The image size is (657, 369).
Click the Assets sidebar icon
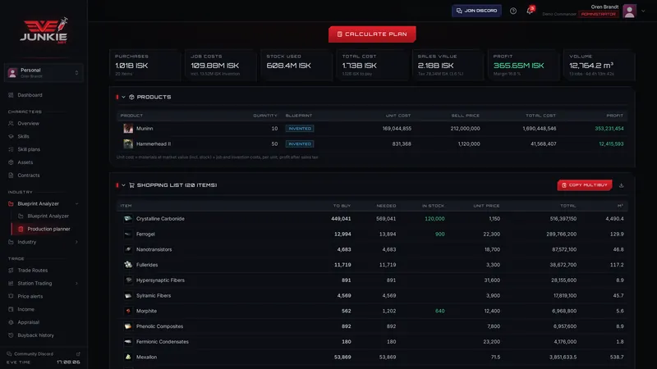pos(11,162)
